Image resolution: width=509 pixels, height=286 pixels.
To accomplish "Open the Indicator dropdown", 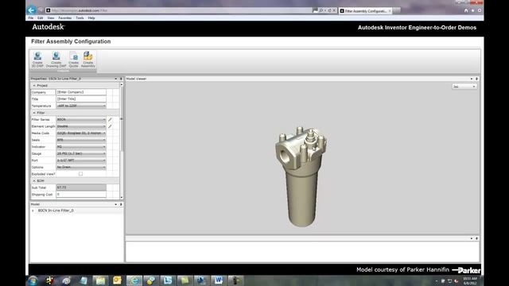I will (81, 146).
